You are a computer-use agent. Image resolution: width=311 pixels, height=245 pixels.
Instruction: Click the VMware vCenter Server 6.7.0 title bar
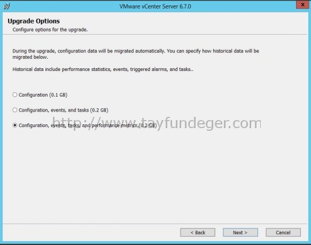(155, 6)
